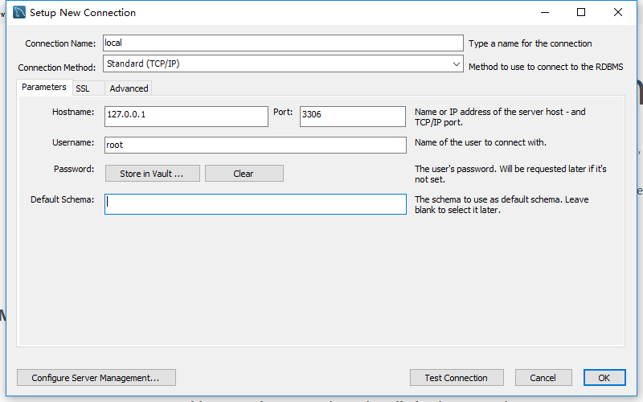This screenshot has height=402, width=643.
Task: Focus the Default Schema input box
Action: point(256,204)
